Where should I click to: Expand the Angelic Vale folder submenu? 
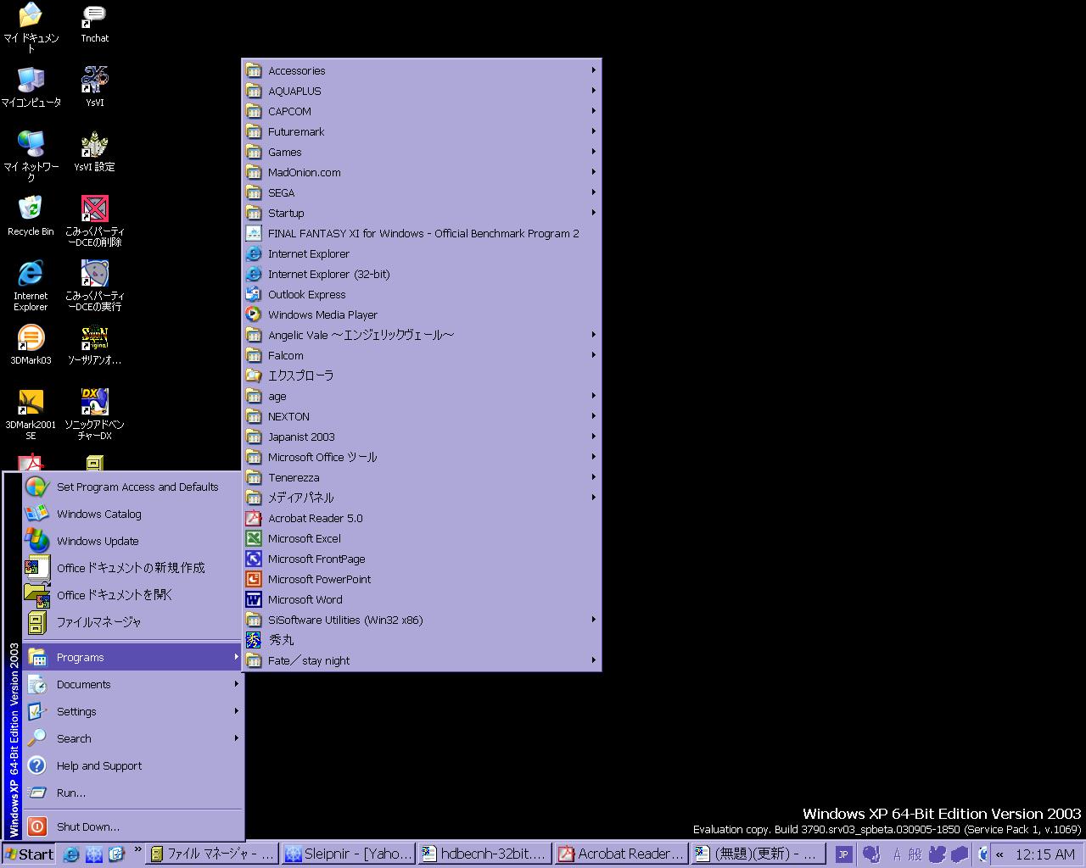pyautogui.click(x=422, y=335)
